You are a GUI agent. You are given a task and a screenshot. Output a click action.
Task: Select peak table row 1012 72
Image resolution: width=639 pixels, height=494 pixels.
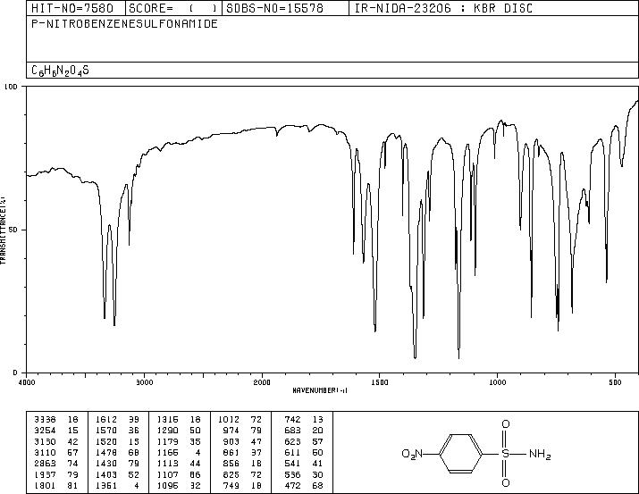(240, 420)
